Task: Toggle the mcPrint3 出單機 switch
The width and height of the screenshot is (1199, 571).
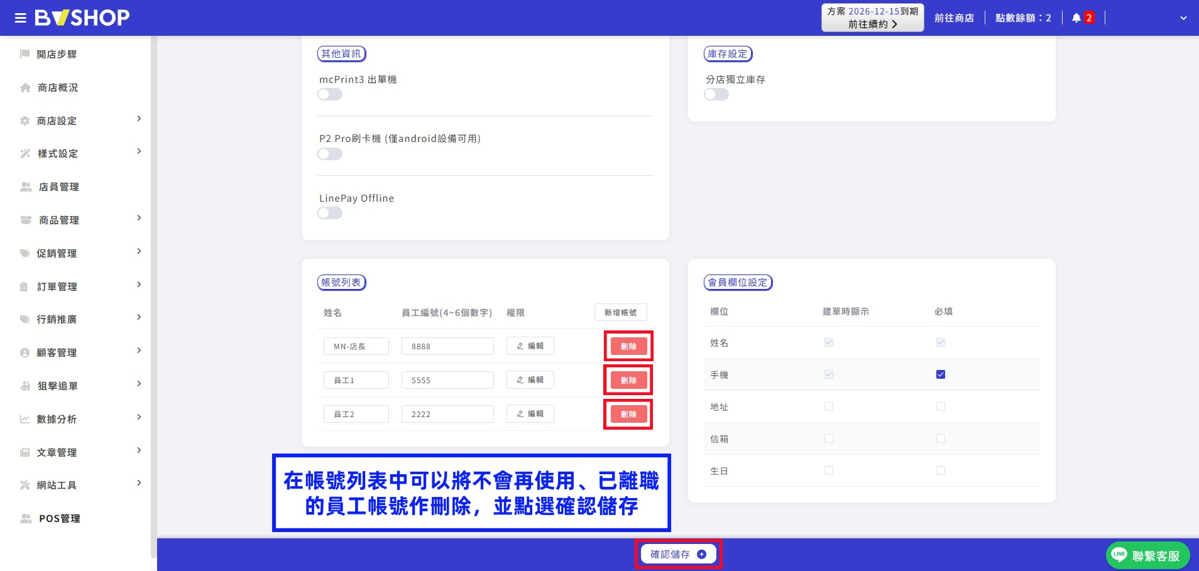Action: coord(330,94)
